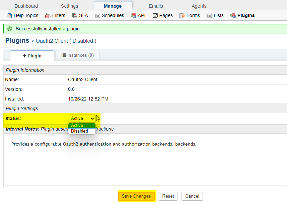
Task: Click the API keys icon
Action: 134,15
